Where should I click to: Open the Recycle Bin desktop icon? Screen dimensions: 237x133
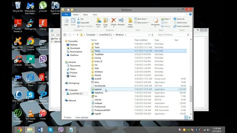18,7
